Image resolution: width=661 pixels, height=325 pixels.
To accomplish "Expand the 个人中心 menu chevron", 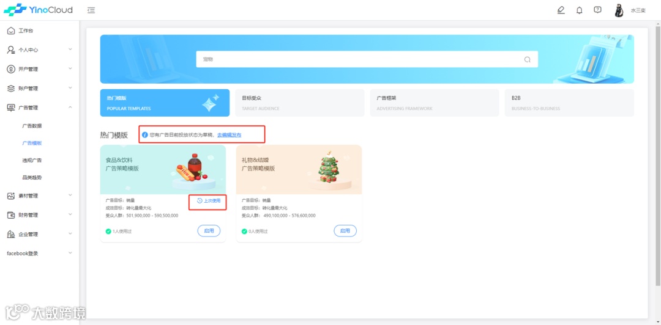I will (x=70, y=49).
